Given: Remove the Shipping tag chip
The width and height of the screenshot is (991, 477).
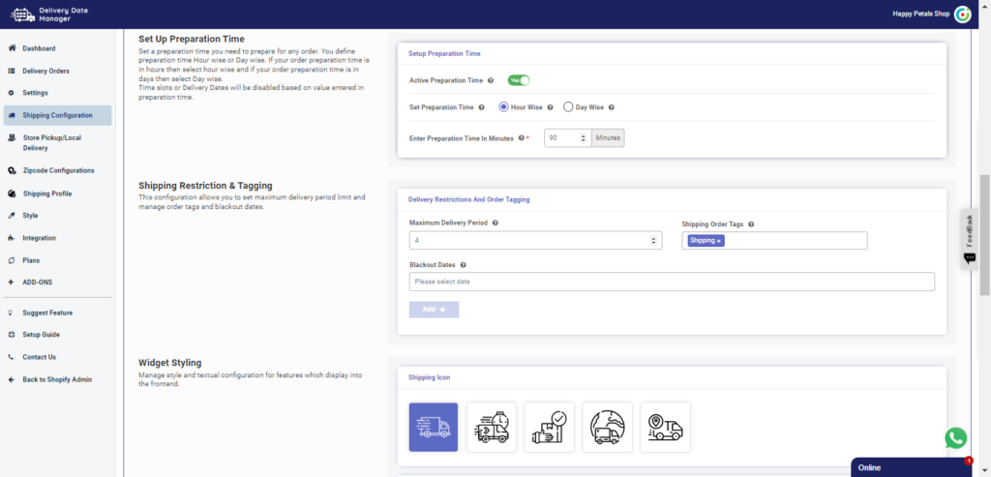Looking at the screenshot, I should tap(719, 241).
